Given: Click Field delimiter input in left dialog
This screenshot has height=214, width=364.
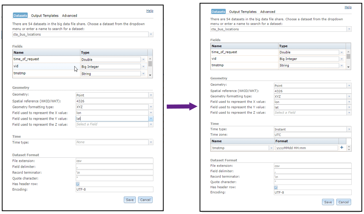Looking at the screenshot, I should click(114, 167).
